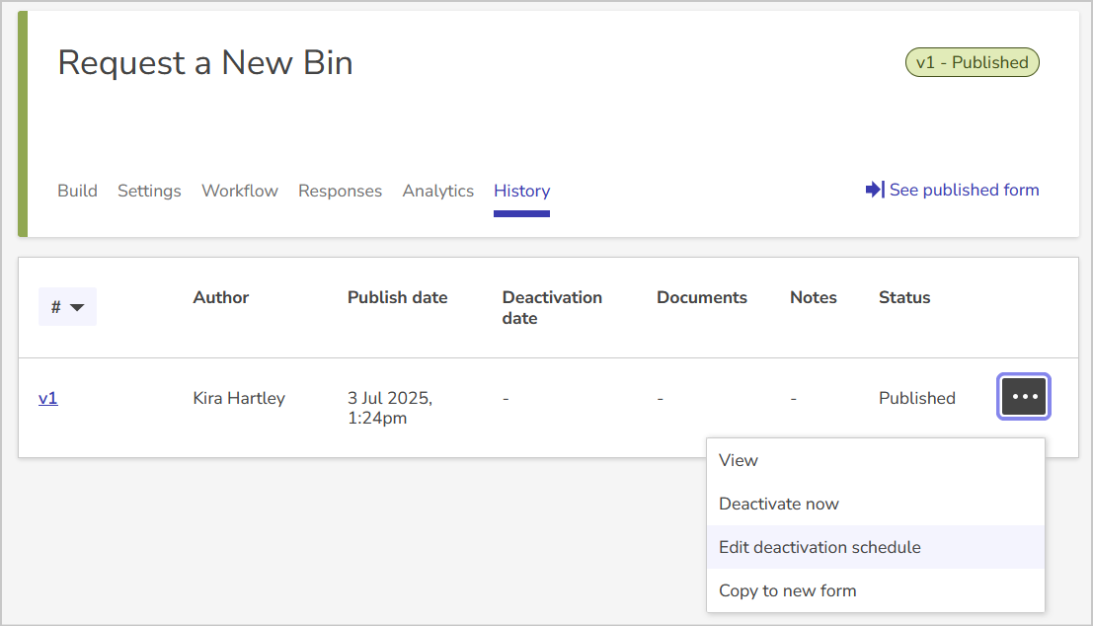1093x626 pixels.
Task: Select the History tab
Action: [x=521, y=191]
